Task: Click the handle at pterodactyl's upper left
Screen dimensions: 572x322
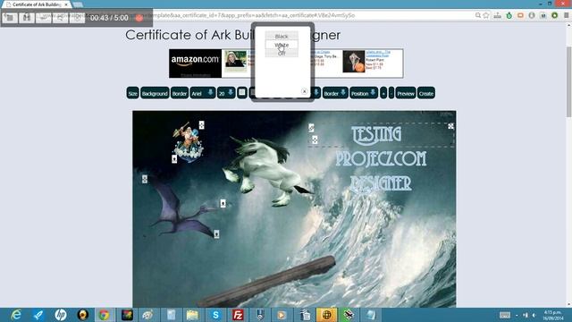Action: tap(145, 179)
